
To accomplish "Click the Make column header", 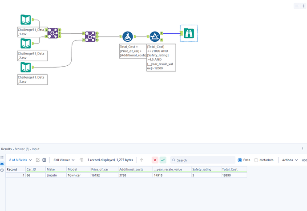I will pos(56,169).
